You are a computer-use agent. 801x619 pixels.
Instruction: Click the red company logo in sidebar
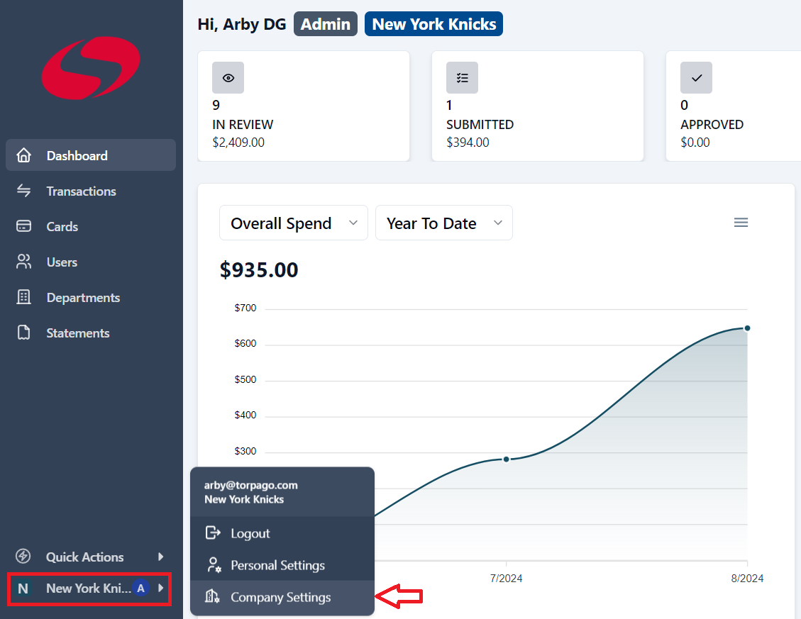(91, 68)
